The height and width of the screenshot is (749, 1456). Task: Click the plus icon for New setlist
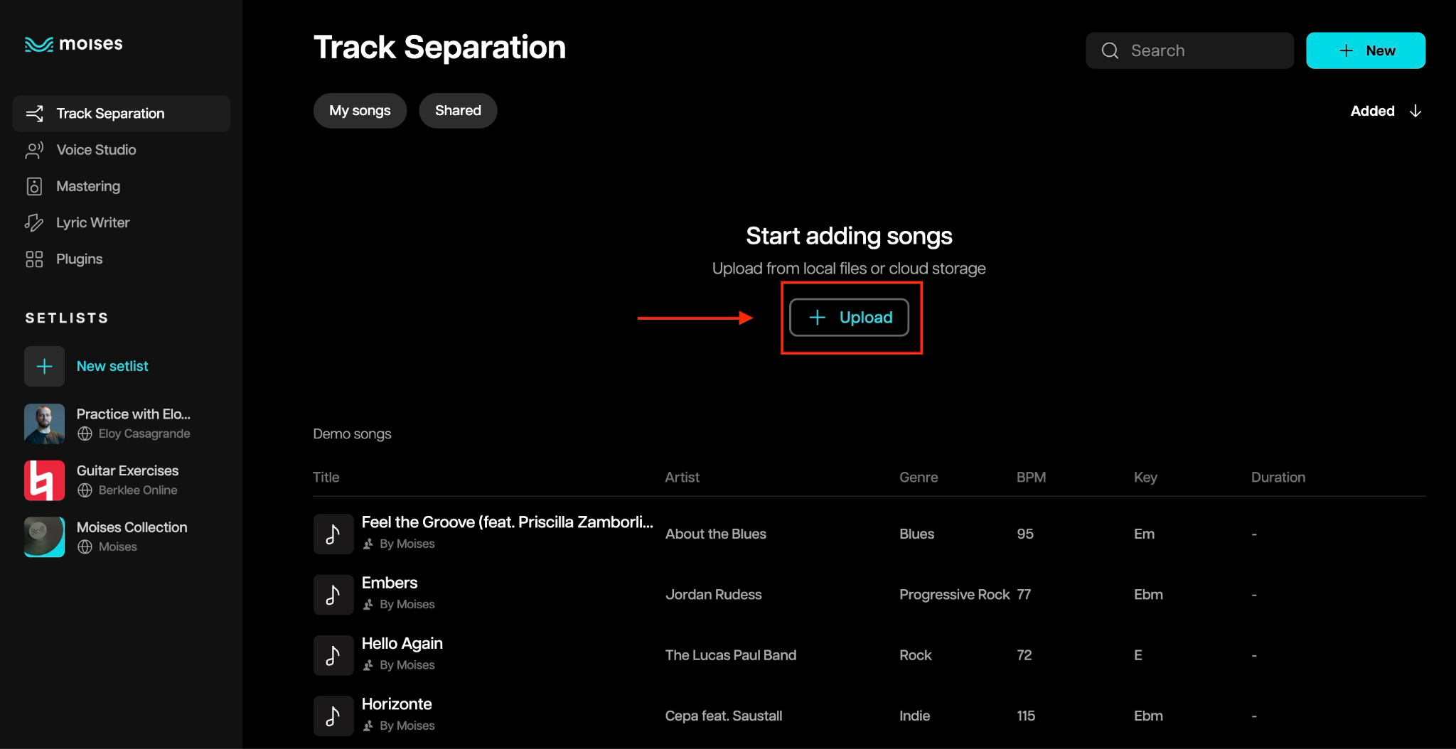[44, 366]
